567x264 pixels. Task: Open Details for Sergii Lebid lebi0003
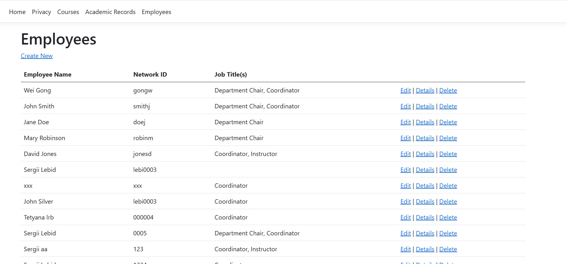(x=425, y=170)
